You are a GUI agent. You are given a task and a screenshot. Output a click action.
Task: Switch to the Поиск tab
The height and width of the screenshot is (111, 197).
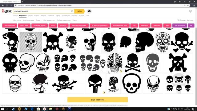tap(15, 16)
